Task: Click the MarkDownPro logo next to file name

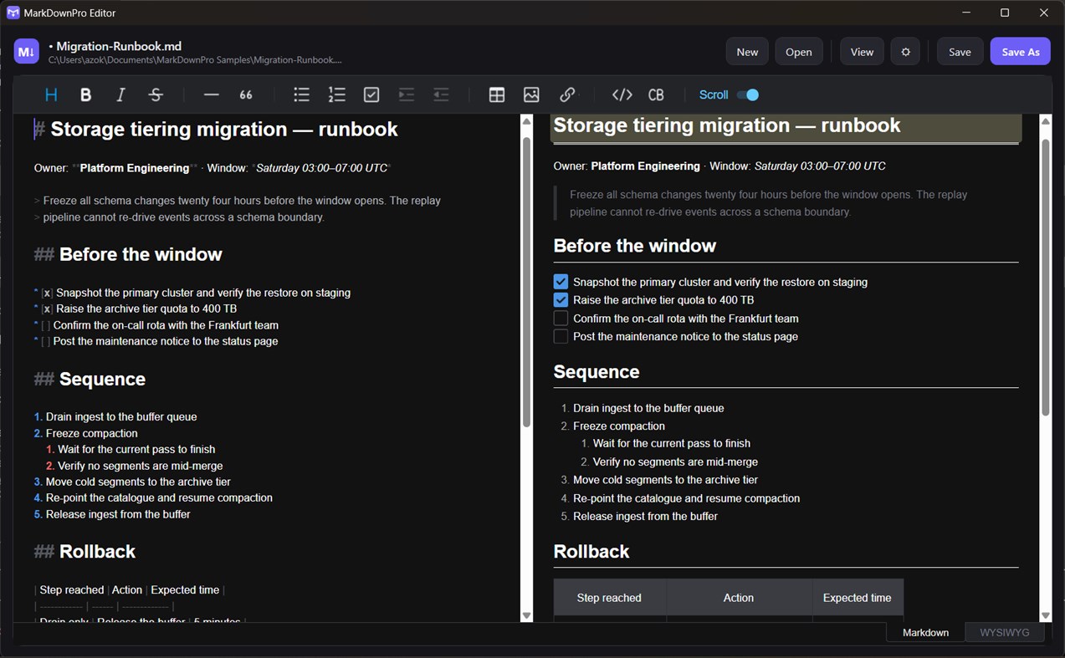Action: click(x=27, y=51)
